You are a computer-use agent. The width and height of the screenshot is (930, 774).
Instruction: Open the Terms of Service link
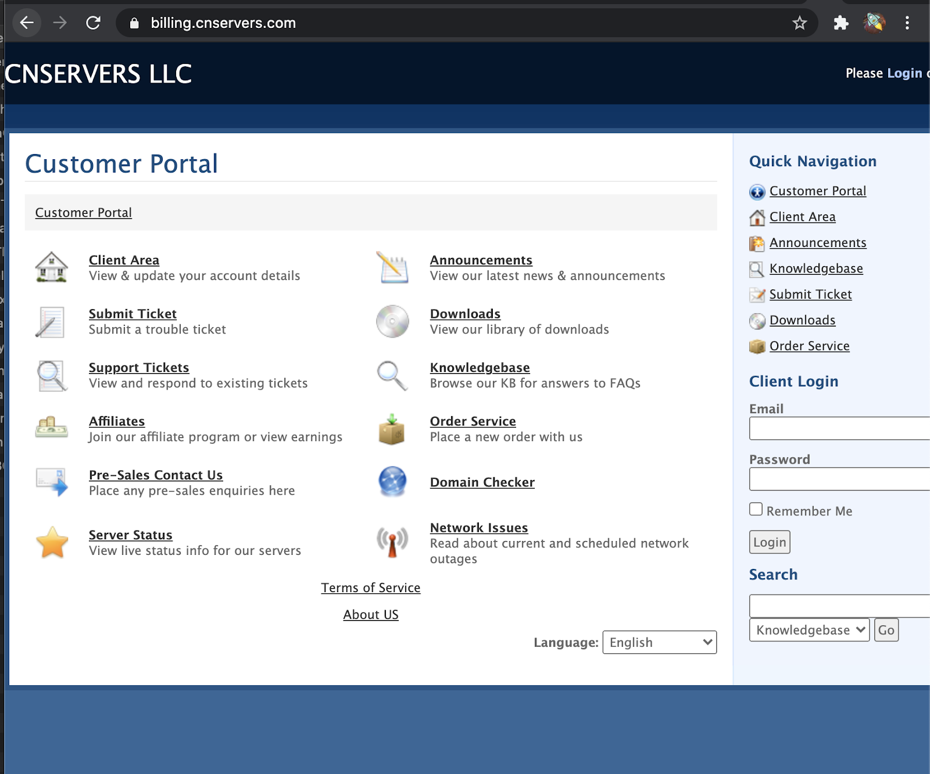(x=371, y=588)
